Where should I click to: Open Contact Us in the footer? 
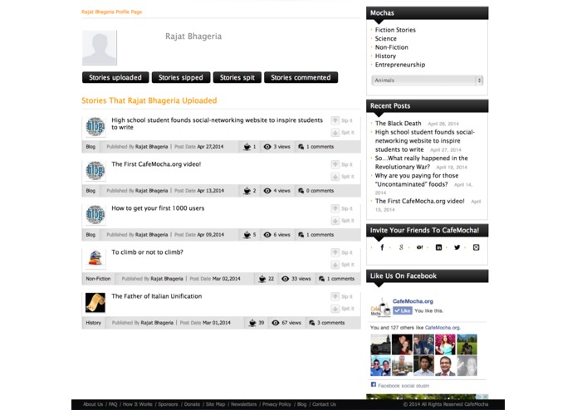tap(324, 404)
